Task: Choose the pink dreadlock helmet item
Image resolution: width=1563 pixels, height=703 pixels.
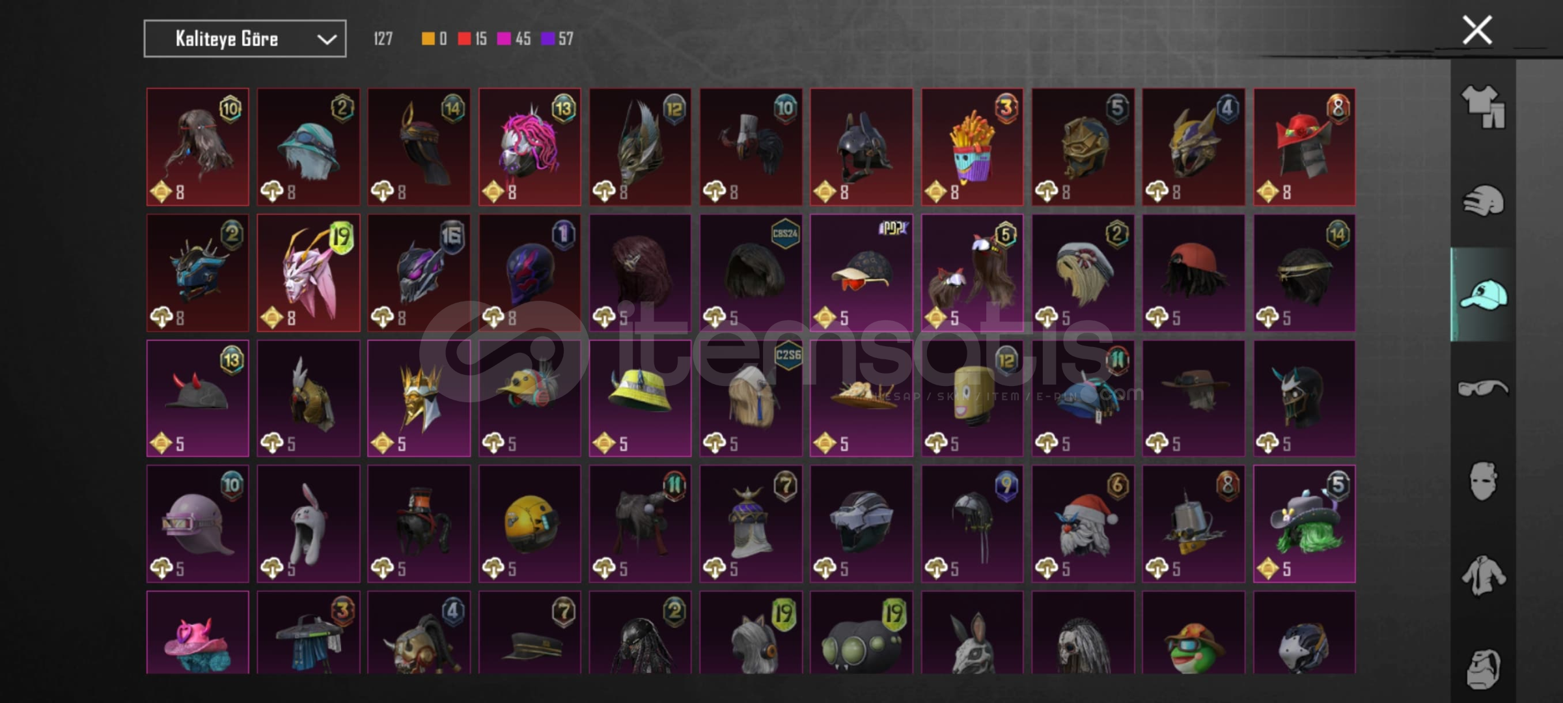Action: click(x=529, y=147)
